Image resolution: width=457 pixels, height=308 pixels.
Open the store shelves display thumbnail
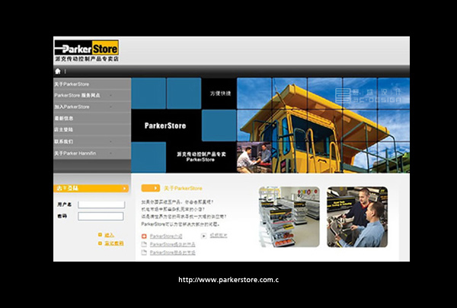coord(289,217)
